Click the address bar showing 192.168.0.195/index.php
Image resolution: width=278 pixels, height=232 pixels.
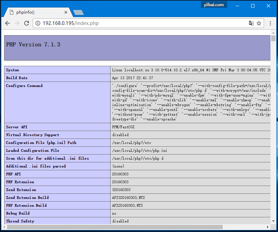tap(136, 23)
